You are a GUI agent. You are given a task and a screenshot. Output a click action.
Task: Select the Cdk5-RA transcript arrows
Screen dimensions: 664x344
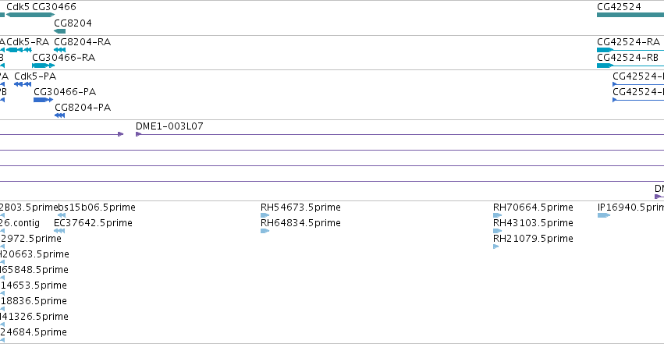point(19,50)
